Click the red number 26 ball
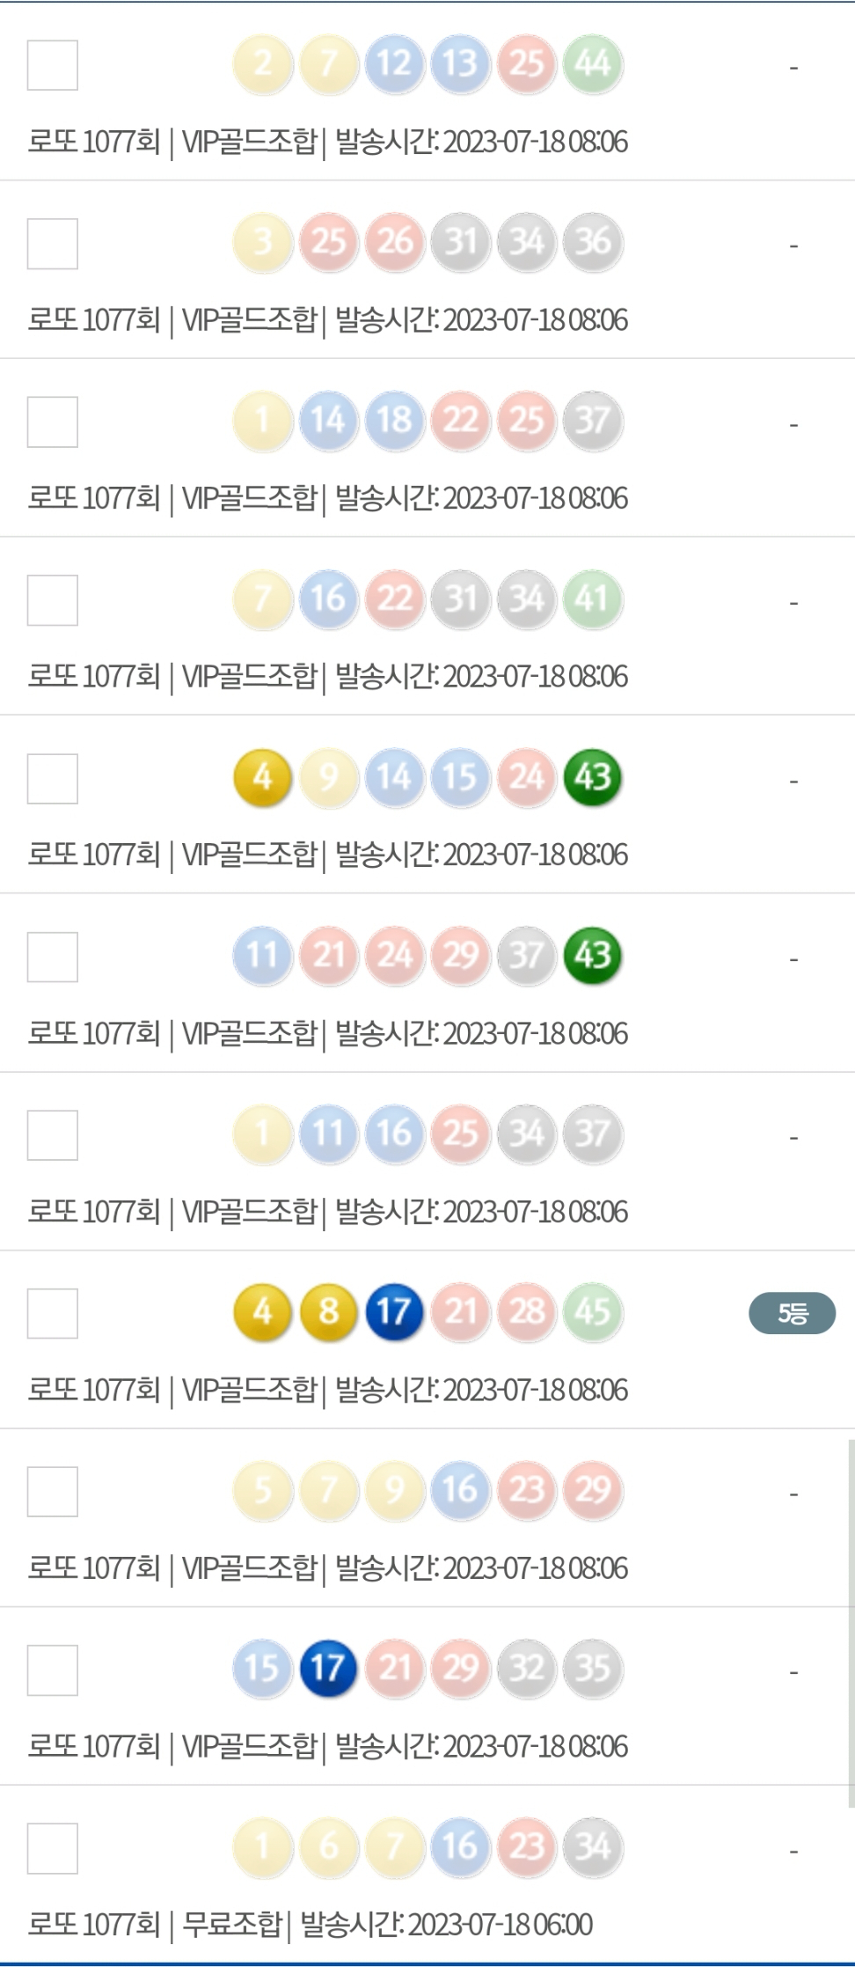Screen dimensions: 855x1967 394,242
